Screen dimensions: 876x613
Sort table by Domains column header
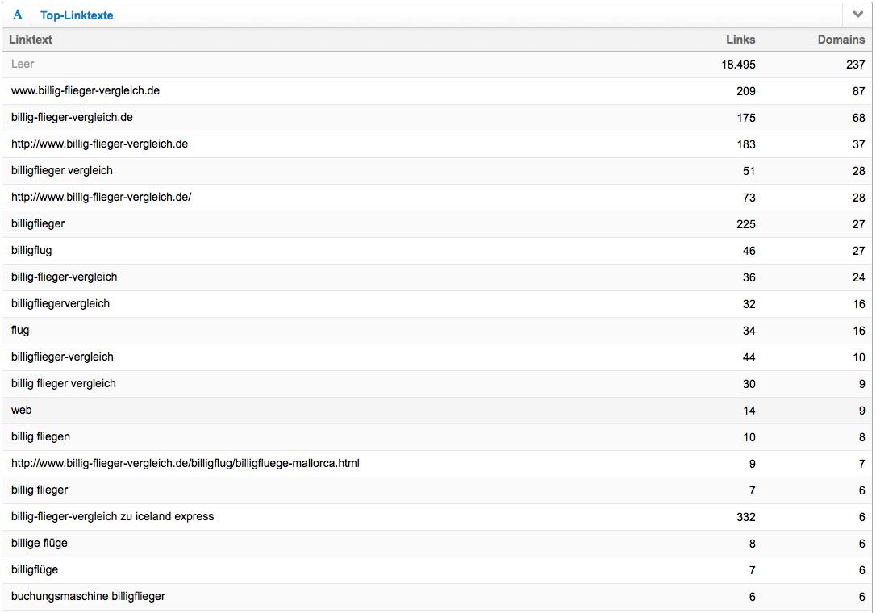tap(841, 40)
